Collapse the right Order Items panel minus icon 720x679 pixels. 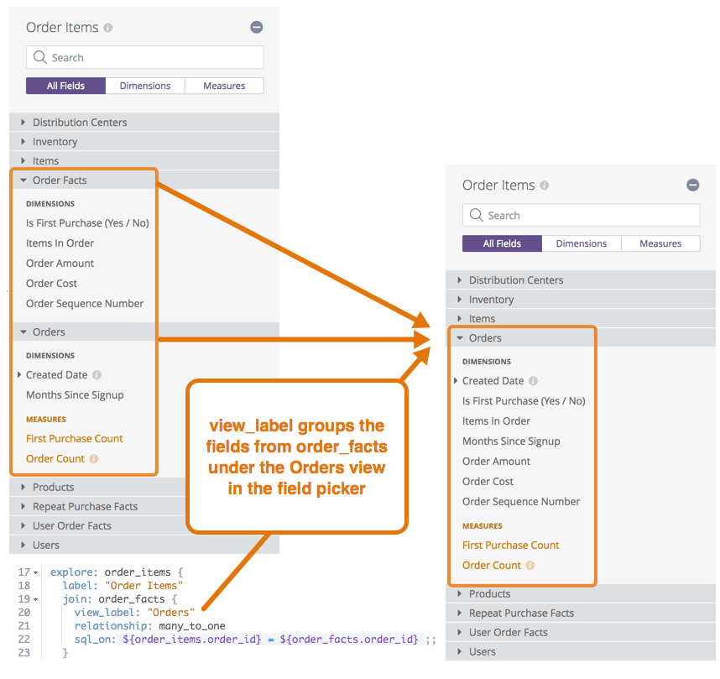[x=692, y=185]
